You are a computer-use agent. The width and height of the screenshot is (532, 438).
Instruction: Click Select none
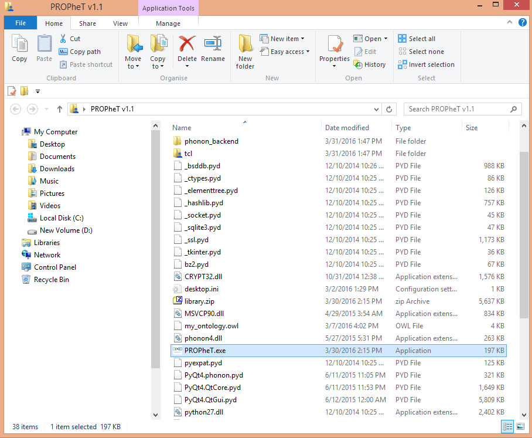(x=421, y=52)
